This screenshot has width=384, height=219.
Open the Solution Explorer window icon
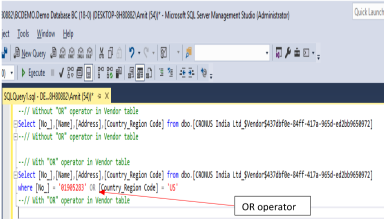[278, 52]
